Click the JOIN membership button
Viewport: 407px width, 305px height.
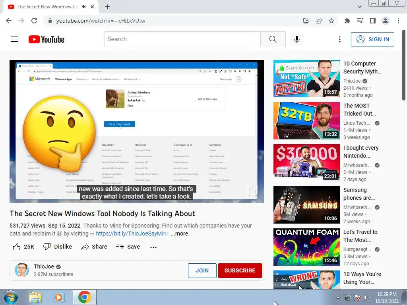(x=202, y=270)
